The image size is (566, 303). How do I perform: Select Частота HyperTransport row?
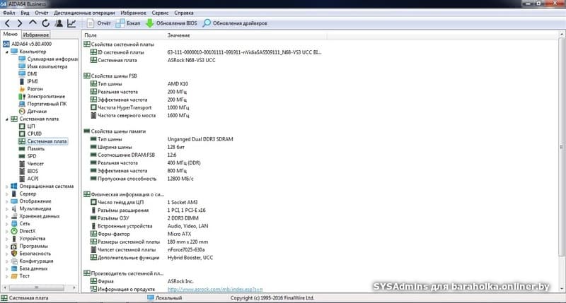pos(139,107)
